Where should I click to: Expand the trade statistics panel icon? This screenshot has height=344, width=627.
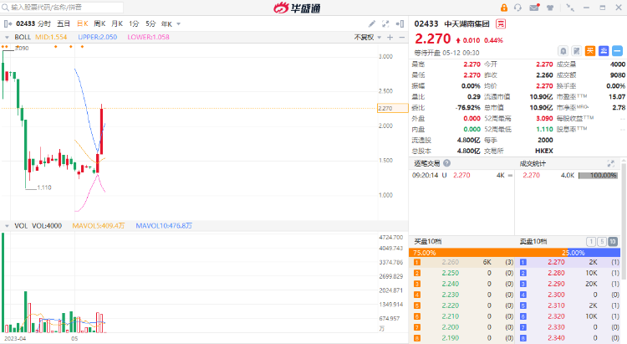[x=610, y=163]
